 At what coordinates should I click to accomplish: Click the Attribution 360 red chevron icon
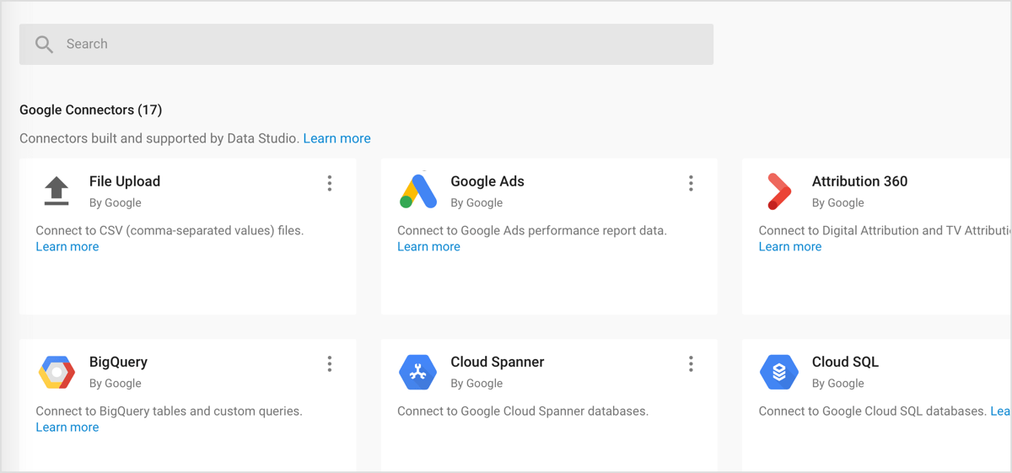coord(779,191)
